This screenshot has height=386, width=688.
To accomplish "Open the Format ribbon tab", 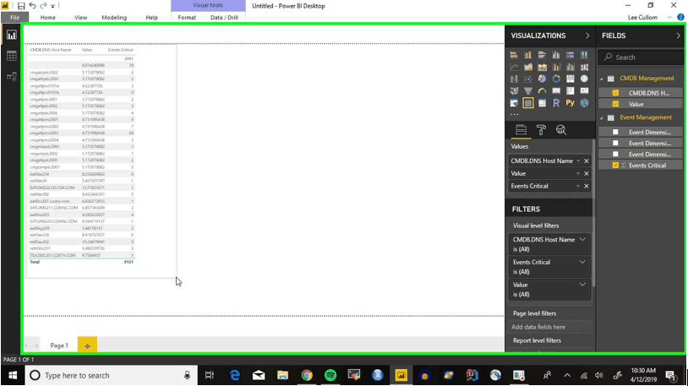I will click(187, 18).
